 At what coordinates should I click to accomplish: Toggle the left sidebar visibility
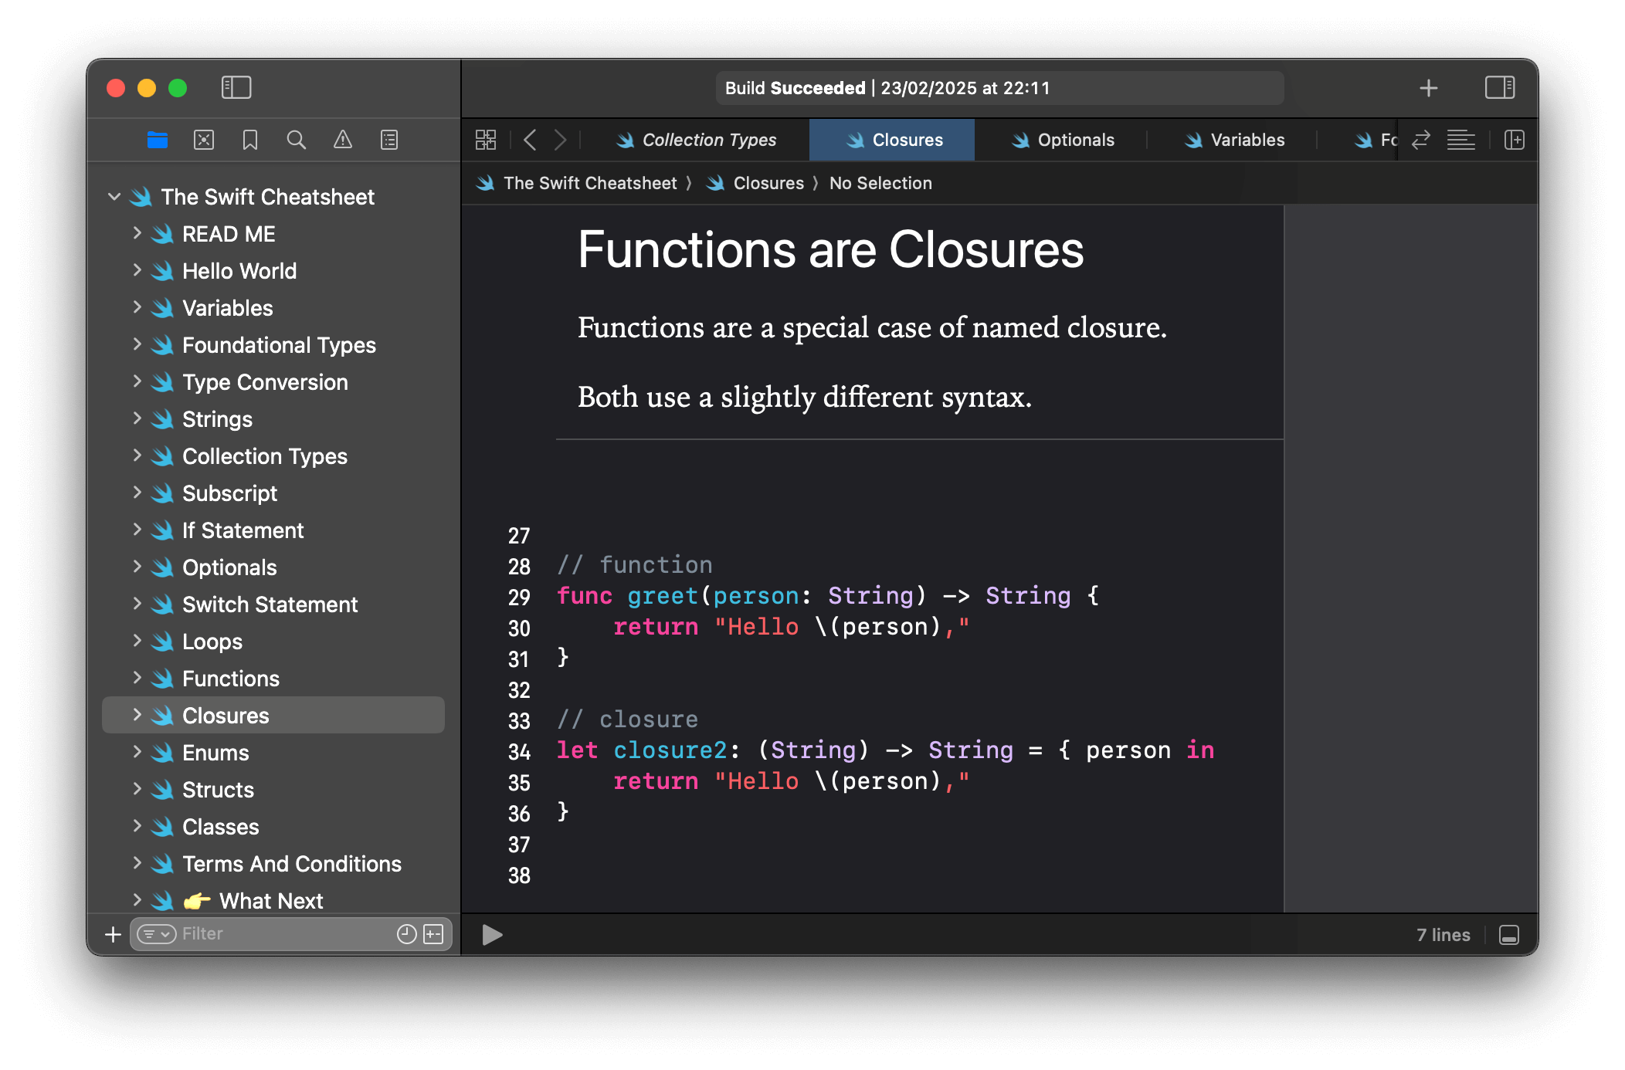click(237, 88)
